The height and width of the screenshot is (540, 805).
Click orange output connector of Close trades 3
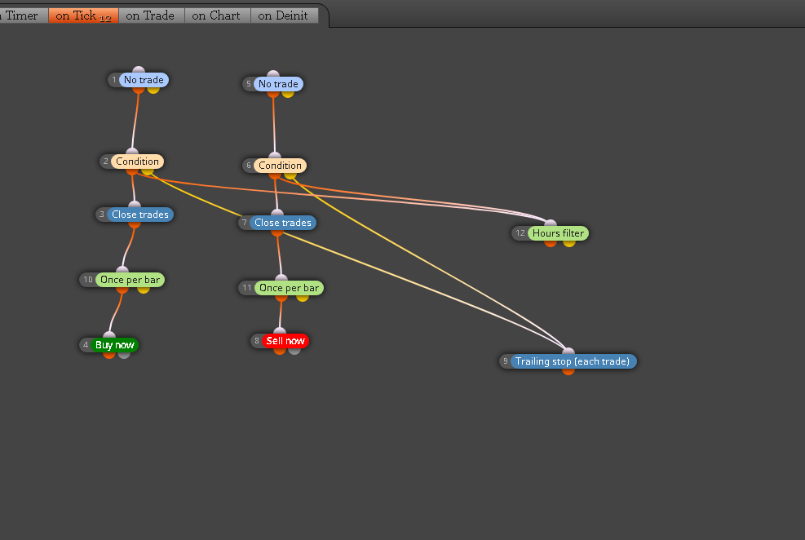135,224
